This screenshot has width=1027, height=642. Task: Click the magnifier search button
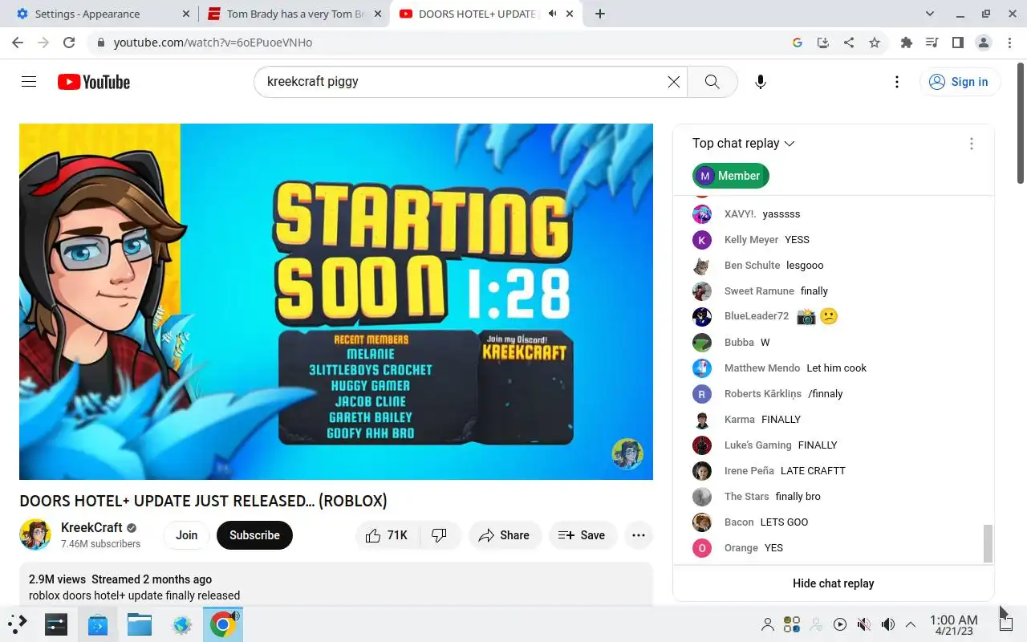712,82
